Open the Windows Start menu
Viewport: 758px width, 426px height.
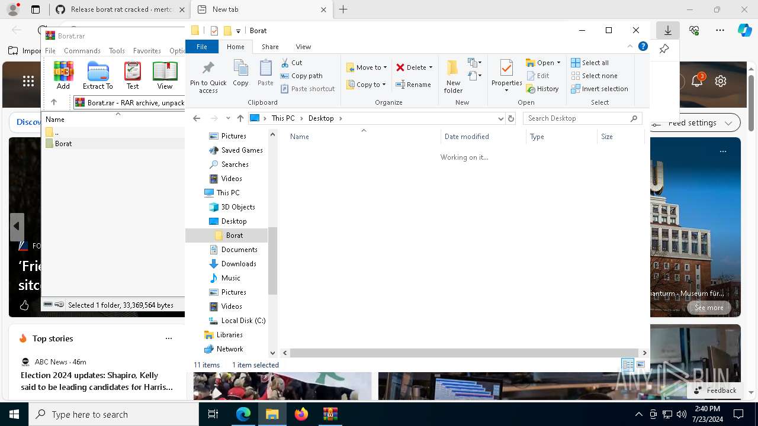[x=14, y=414]
